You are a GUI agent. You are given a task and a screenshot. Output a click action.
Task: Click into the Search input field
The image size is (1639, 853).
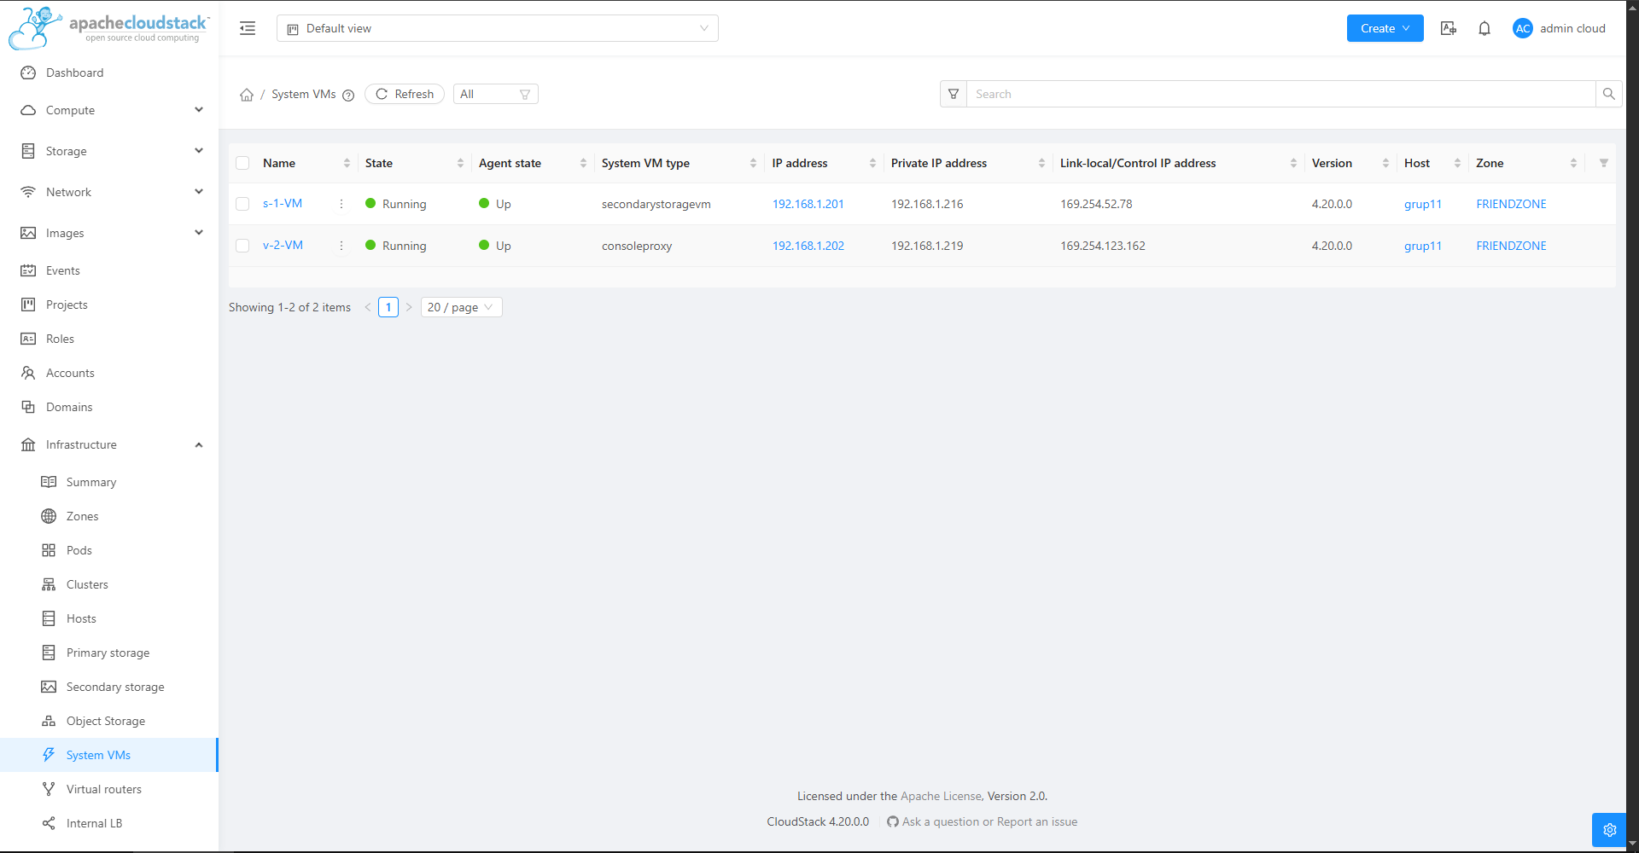(1280, 94)
